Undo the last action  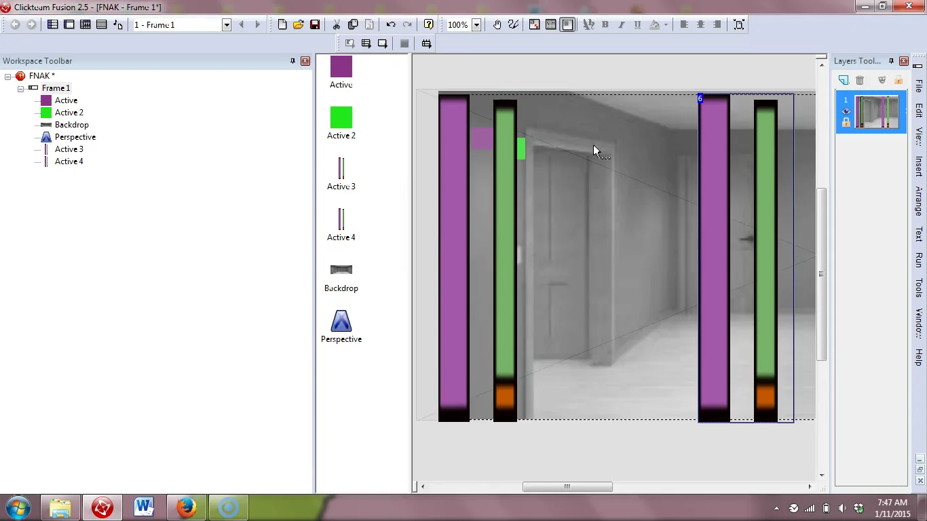(x=391, y=24)
